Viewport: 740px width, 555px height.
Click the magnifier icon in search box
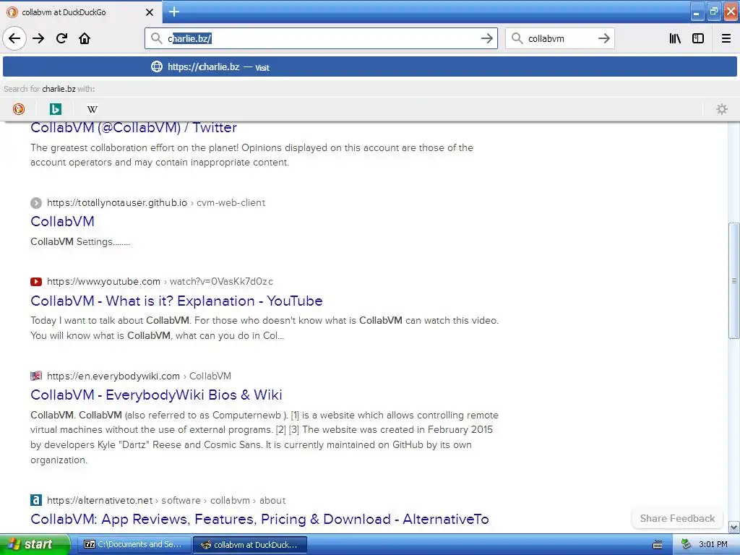(x=517, y=38)
